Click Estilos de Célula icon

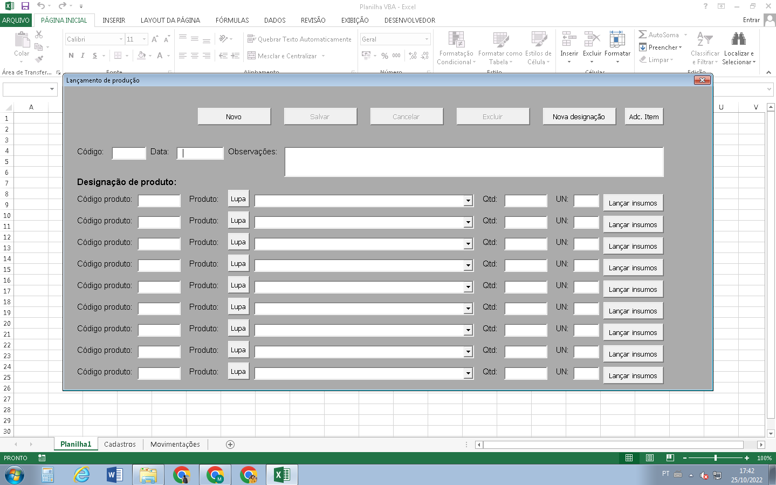[x=539, y=40]
